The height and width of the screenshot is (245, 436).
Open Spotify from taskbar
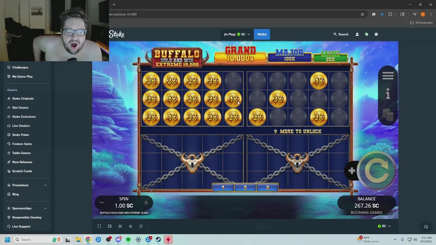128,240
